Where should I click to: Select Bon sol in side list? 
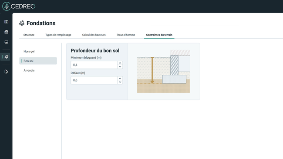point(38,61)
